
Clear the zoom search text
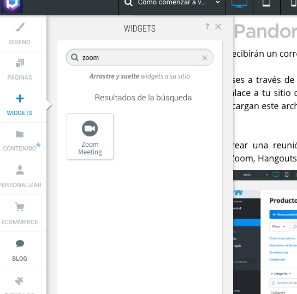(x=205, y=58)
